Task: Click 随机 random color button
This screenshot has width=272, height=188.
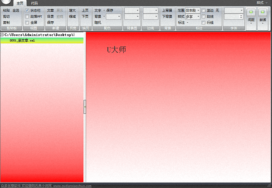Action: 98,23
